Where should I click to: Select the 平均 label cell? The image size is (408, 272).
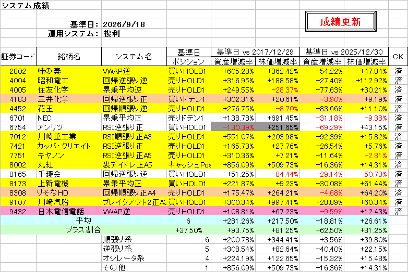pyautogui.click(x=83, y=221)
